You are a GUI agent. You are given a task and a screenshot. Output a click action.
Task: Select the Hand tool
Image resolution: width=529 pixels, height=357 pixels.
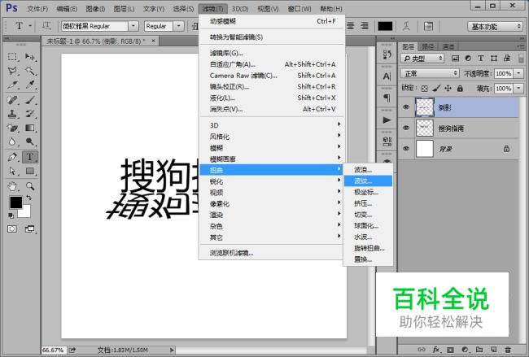pyautogui.click(x=12, y=186)
